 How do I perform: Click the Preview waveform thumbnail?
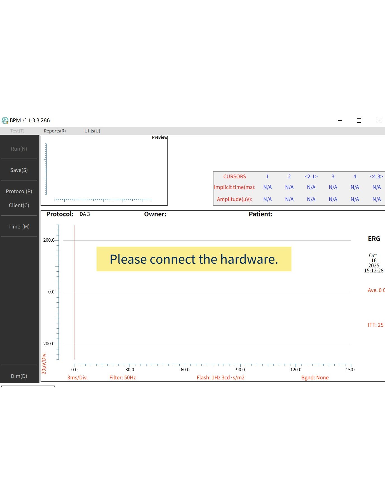[x=104, y=171]
